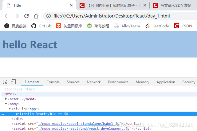
Task: Switch to the Title browser tab
Action: click(x=39, y=6)
